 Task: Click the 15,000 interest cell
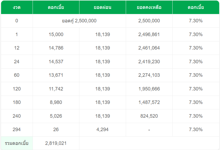pyautogui.click(x=56, y=34)
